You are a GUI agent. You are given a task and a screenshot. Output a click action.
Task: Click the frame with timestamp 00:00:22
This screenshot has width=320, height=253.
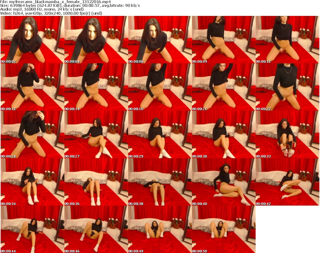pos(287,87)
